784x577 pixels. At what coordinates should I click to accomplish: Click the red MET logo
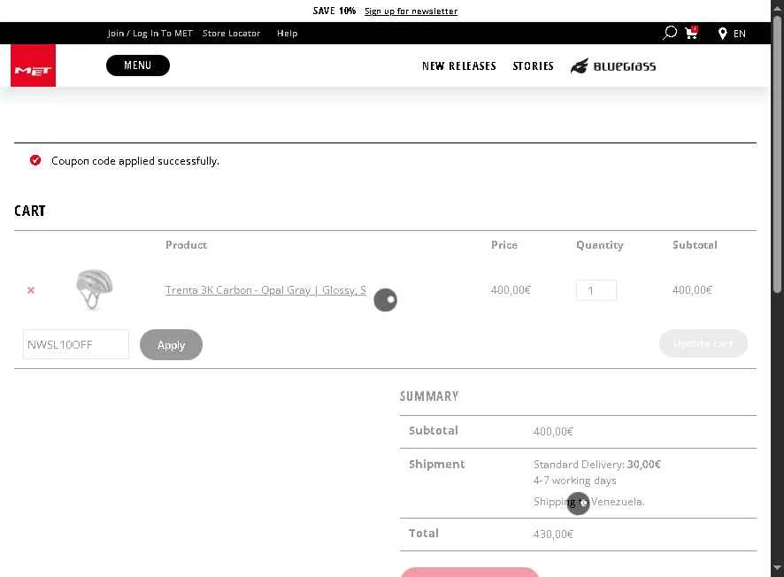point(33,65)
